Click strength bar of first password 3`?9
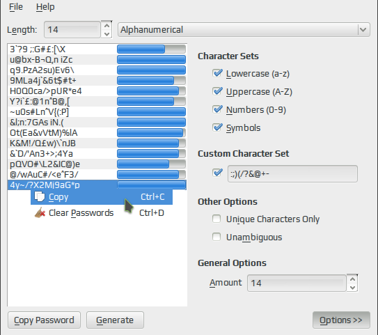Viewport: 378px width, 335px height. [x=151, y=49]
